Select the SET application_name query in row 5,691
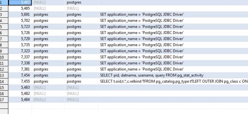 click(x=173, y=15)
